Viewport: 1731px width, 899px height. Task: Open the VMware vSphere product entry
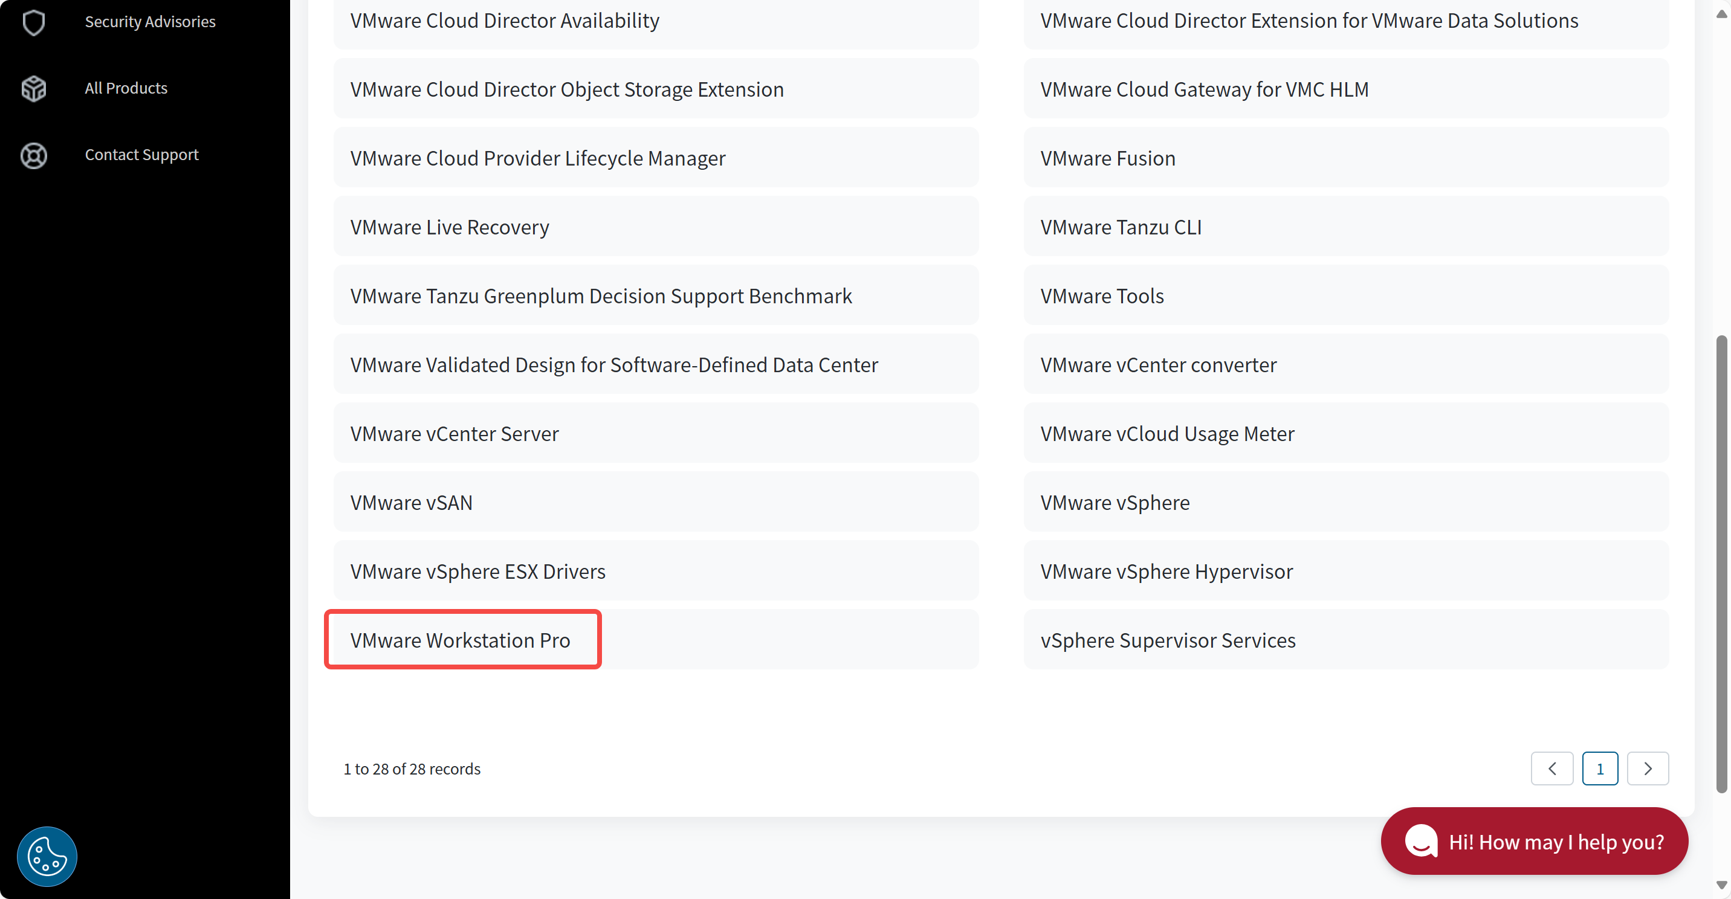(1346, 502)
